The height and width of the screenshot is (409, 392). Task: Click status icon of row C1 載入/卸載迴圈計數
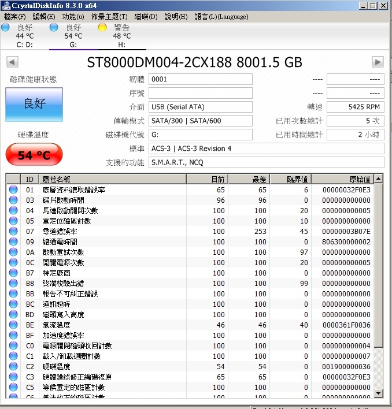pyautogui.click(x=13, y=356)
